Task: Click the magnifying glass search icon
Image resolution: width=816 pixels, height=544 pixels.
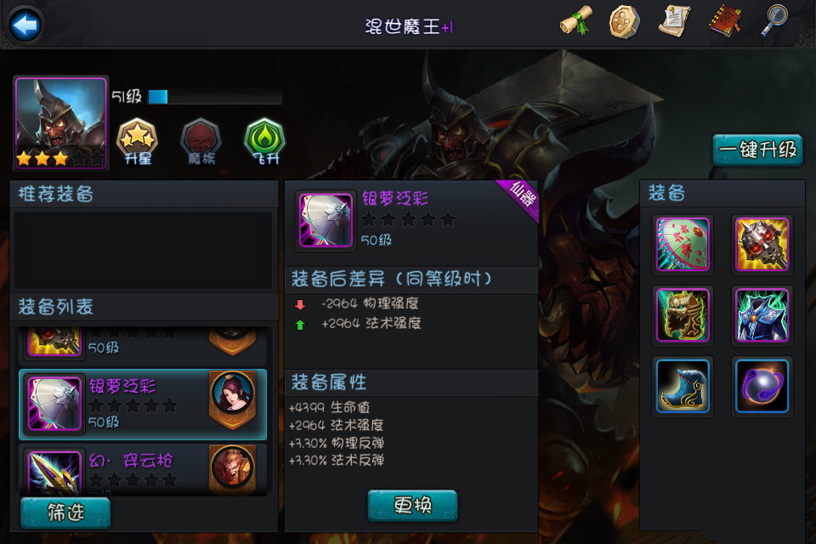Action: [x=775, y=20]
